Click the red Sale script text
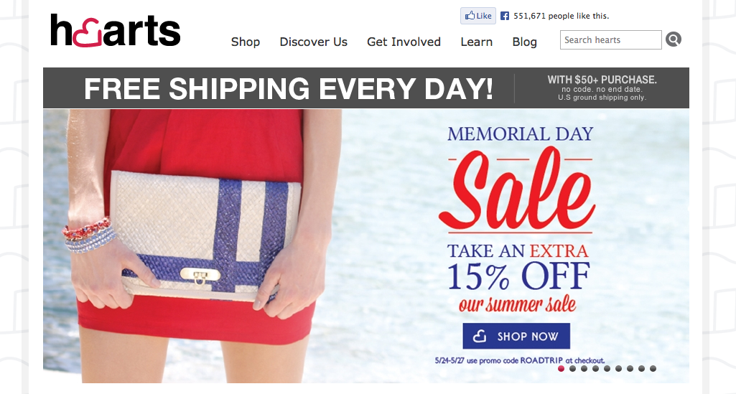Screen dimensions: 736x394 tap(516, 190)
